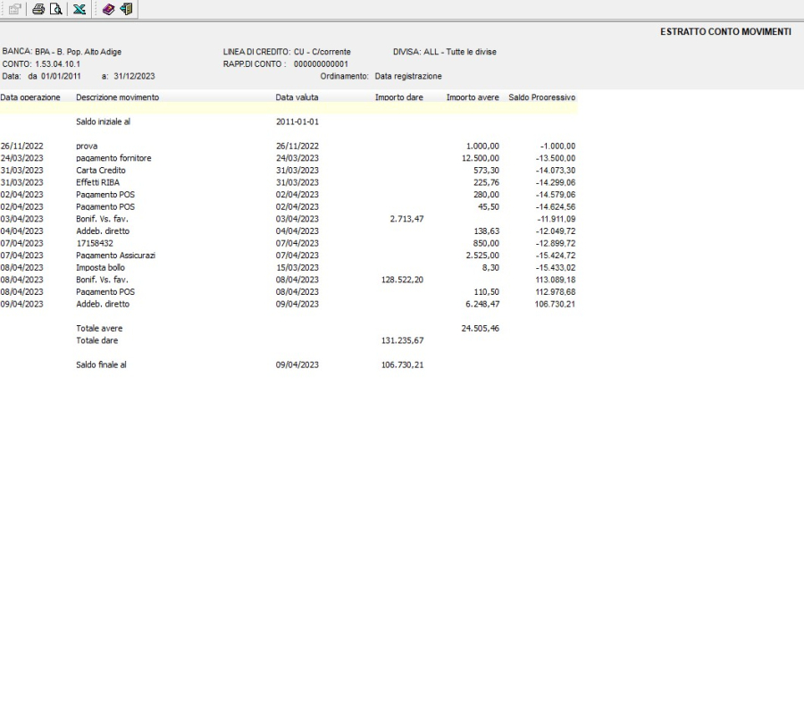Click the Effetti RIBA movement row
Viewport: 804px width, 721px height.
tap(97, 182)
